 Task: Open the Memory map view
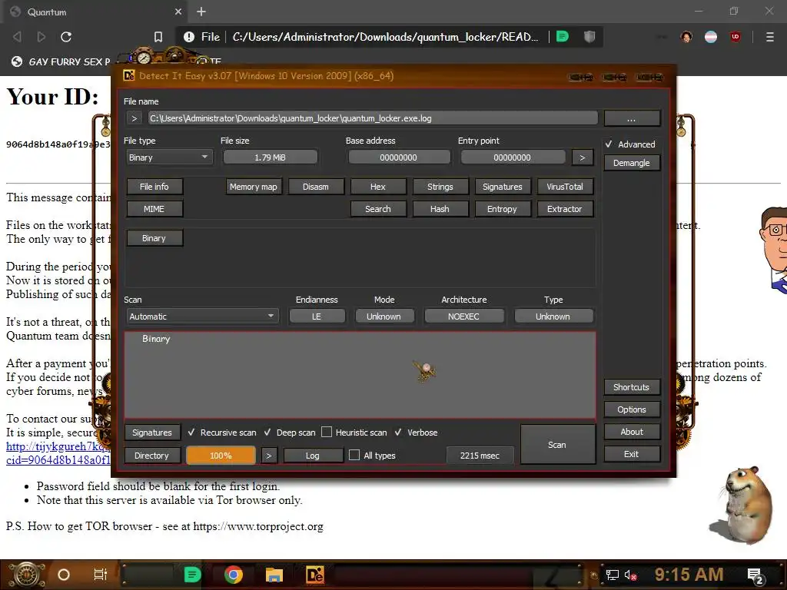[254, 187]
